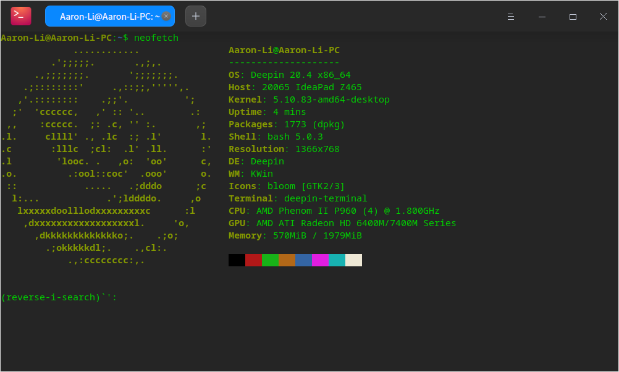The image size is (619, 372).
Task: Click the terminal application icon in the title bar
Action: (20, 15)
